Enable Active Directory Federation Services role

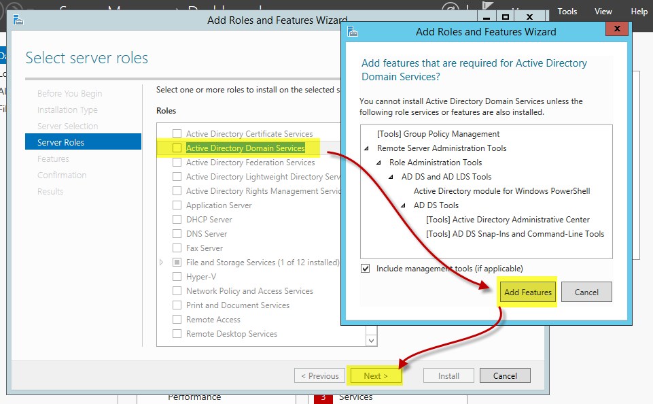[x=177, y=162]
